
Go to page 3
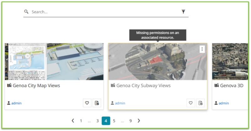98,121
